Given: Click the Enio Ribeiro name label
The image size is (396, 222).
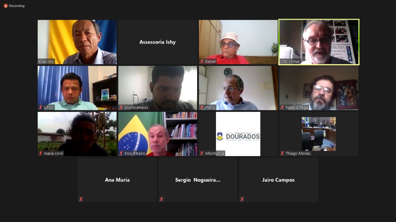Looking at the screenshot, I should [x=135, y=153].
